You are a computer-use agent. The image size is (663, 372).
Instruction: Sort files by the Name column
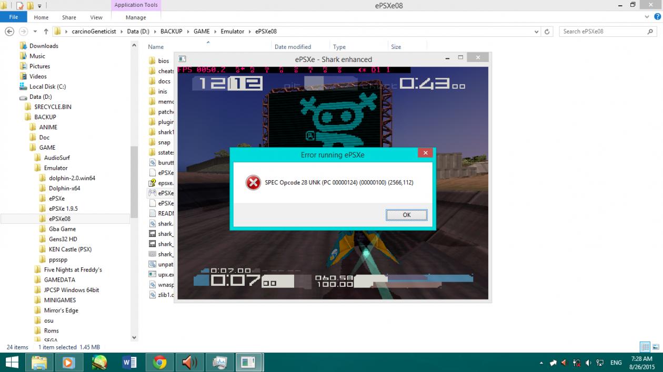coord(156,47)
